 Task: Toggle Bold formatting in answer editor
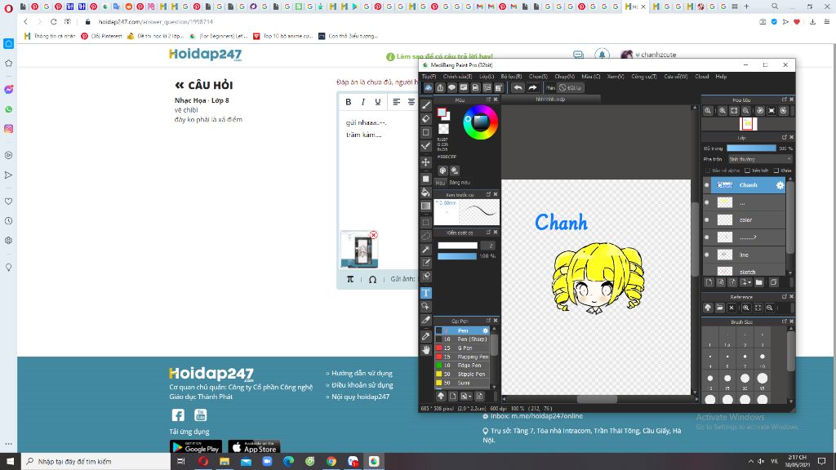[348, 102]
